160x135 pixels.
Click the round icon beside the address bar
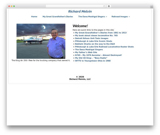tap(109, 6)
